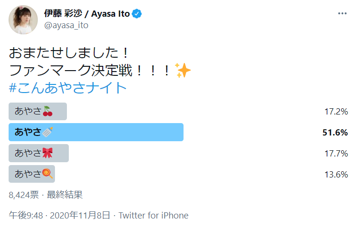
Task: Click the bold 51.6% poll result percentage
Action: (x=335, y=132)
